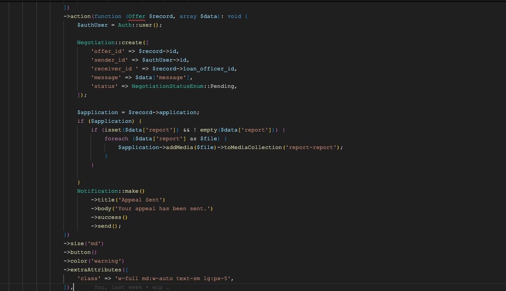This screenshot has width=506, height=291.
Task: Click the 'offer_id' array key
Action: 108,51
